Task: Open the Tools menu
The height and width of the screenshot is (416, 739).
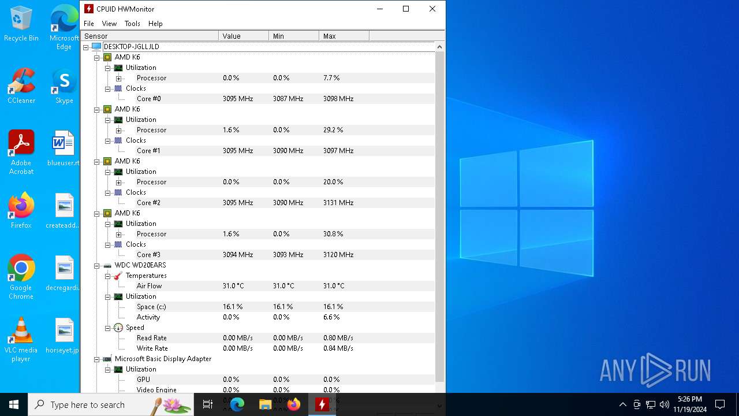Action: point(132,24)
